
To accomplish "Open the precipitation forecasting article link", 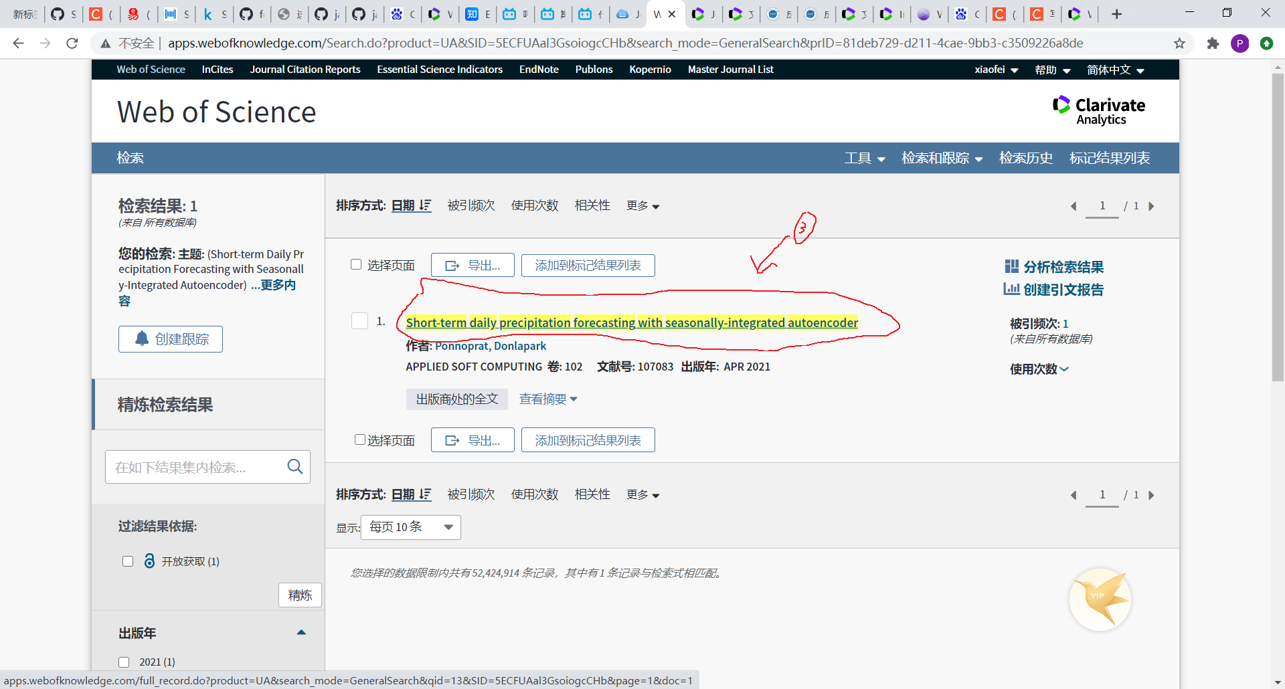I will [632, 322].
